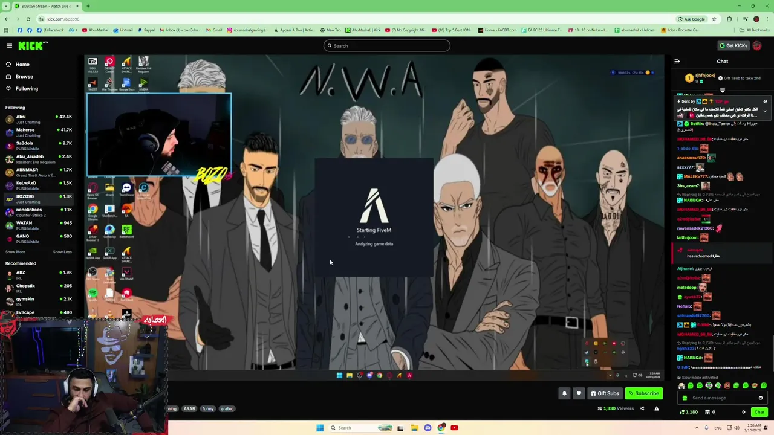Open YouTube icon in taskbar
Image resolution: width=774 pixels, height=435 pixels.
click(x=454, y=428)
